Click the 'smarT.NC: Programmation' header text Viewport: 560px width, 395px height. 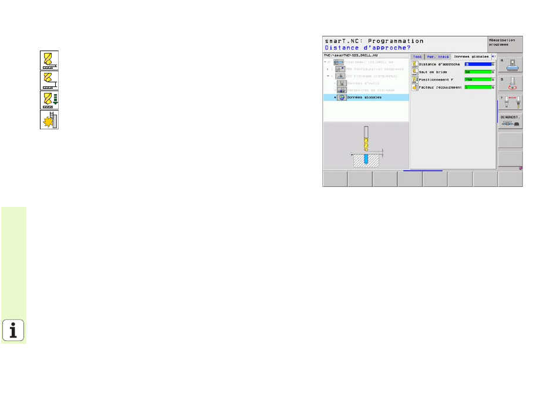tap(374, 41)
